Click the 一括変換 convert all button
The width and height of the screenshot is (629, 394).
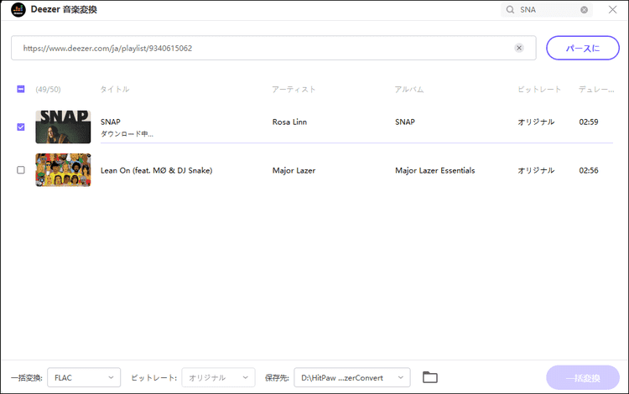tap(583, 377)
